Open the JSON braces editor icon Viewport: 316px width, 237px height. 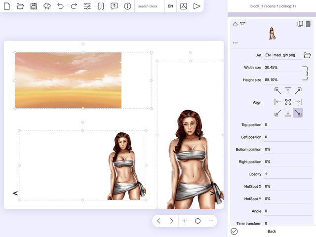point(101,6)
